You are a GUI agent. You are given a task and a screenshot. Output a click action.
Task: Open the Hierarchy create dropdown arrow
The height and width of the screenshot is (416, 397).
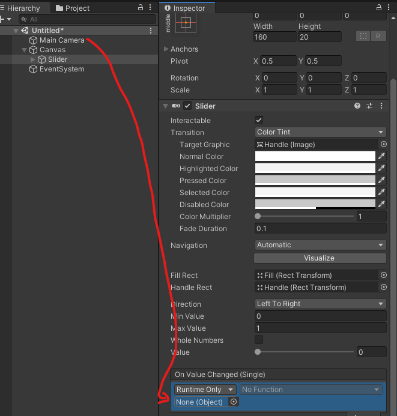click(9, 19)
